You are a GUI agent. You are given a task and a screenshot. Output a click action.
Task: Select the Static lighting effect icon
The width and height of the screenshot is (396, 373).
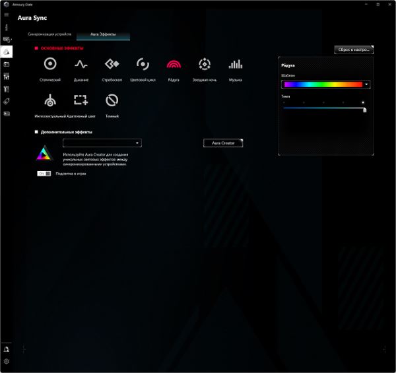tap(50, 64)
